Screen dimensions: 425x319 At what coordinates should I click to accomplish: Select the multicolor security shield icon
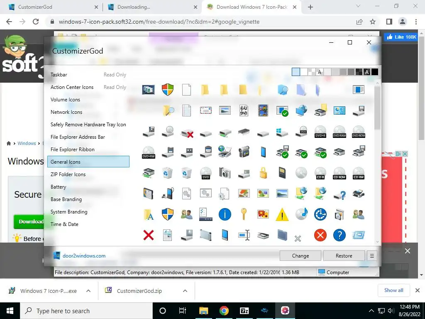pos(168,90)
